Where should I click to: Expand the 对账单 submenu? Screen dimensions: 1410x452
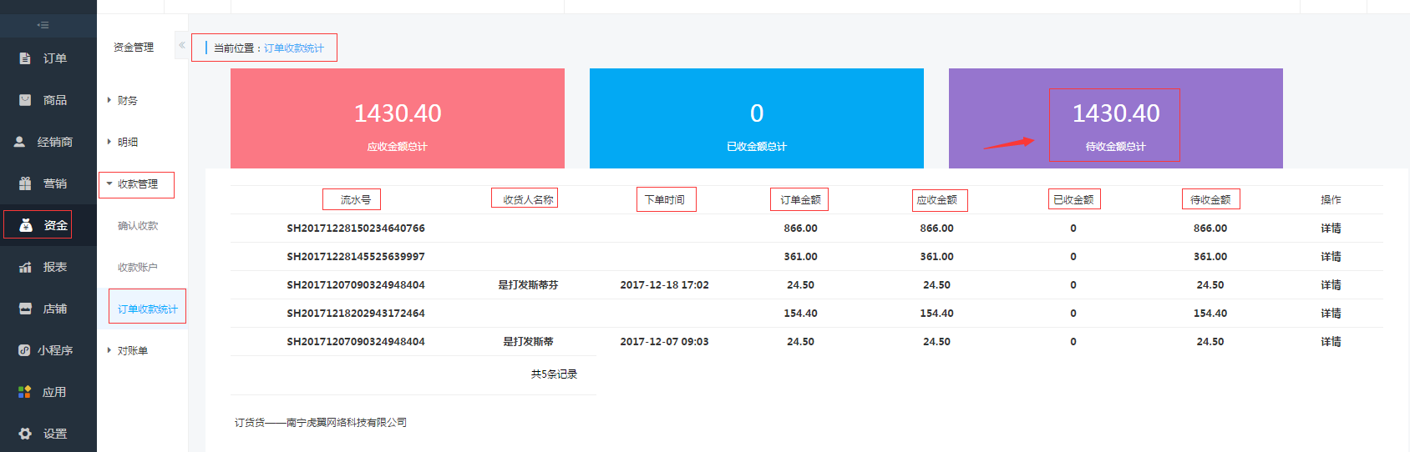pyautogui.click(x=132, y=350)
